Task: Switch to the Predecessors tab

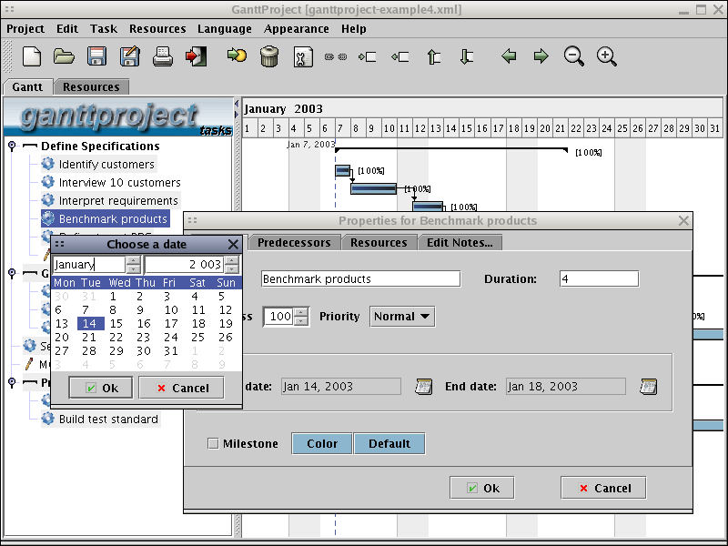Action: [294, 242]
